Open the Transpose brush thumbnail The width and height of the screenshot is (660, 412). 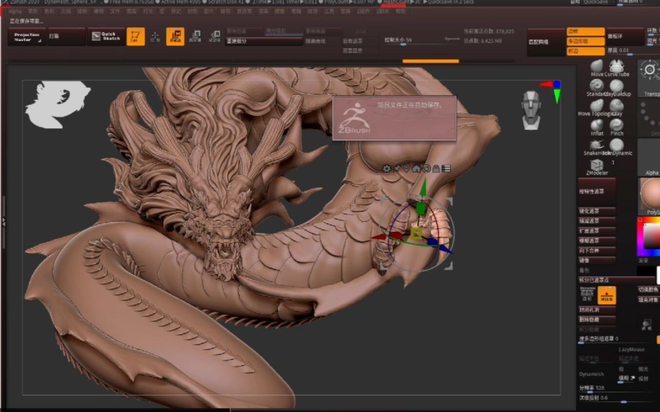[x=650, y=78]
